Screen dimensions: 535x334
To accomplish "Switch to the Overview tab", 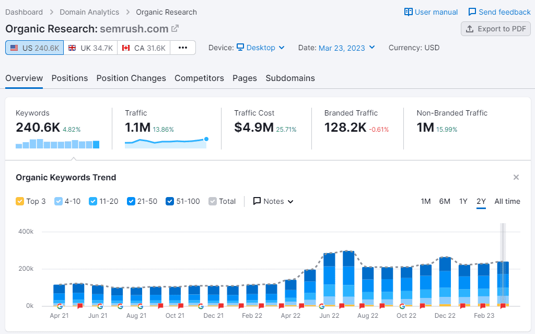I will click(24, 78).
